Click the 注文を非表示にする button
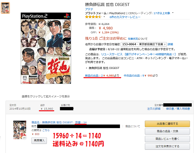This screenshot has height=153, width=194. [x=167, y=146]
